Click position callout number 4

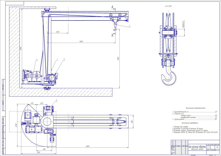(37, 59)
